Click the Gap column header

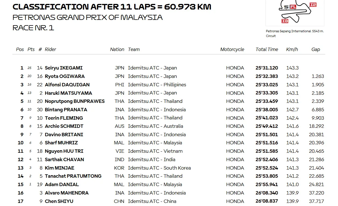(316, 49)
